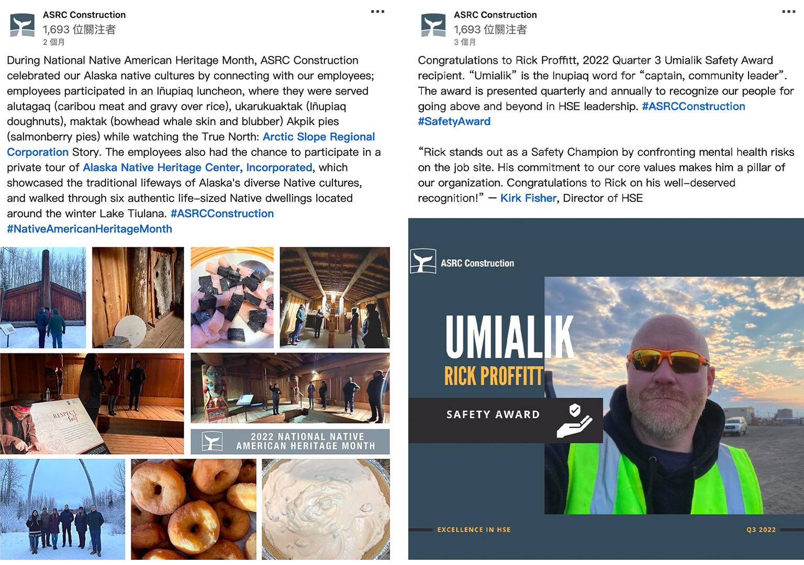This screenshot has width=804, height=565.
Task: Open Kirk Fisher's profile link
Action: [528, 198]
